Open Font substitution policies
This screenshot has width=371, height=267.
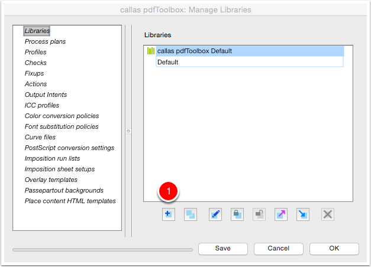(x=62, y=126)
